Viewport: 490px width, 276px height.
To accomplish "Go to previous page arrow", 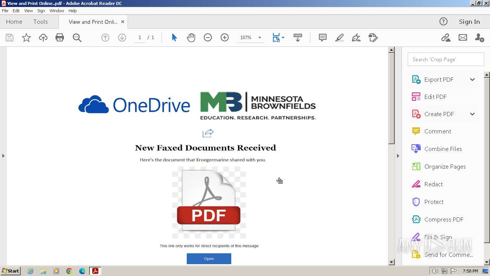I will 105,38.
